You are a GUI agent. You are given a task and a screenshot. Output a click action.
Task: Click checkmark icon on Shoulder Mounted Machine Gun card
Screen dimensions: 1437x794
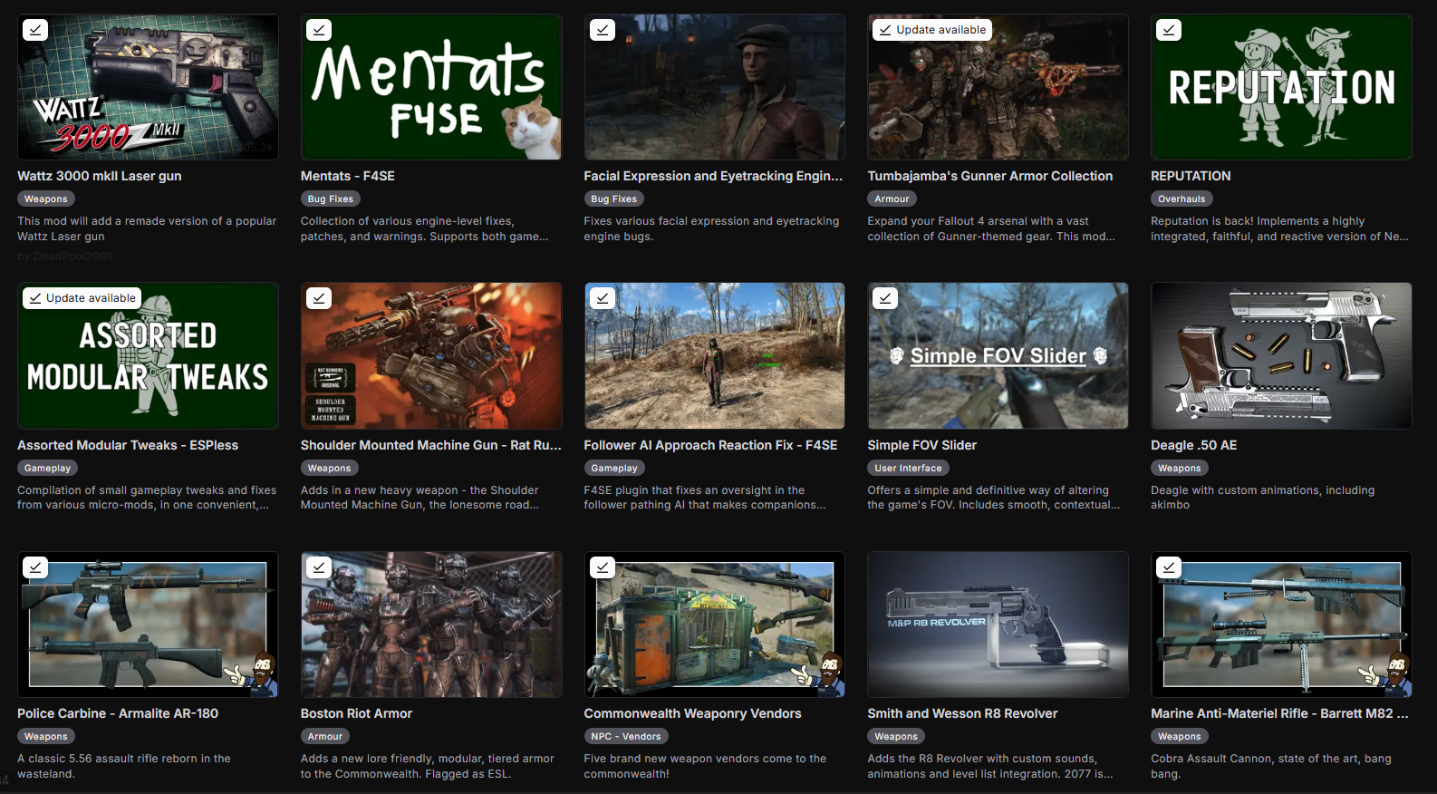pos(319,298)
